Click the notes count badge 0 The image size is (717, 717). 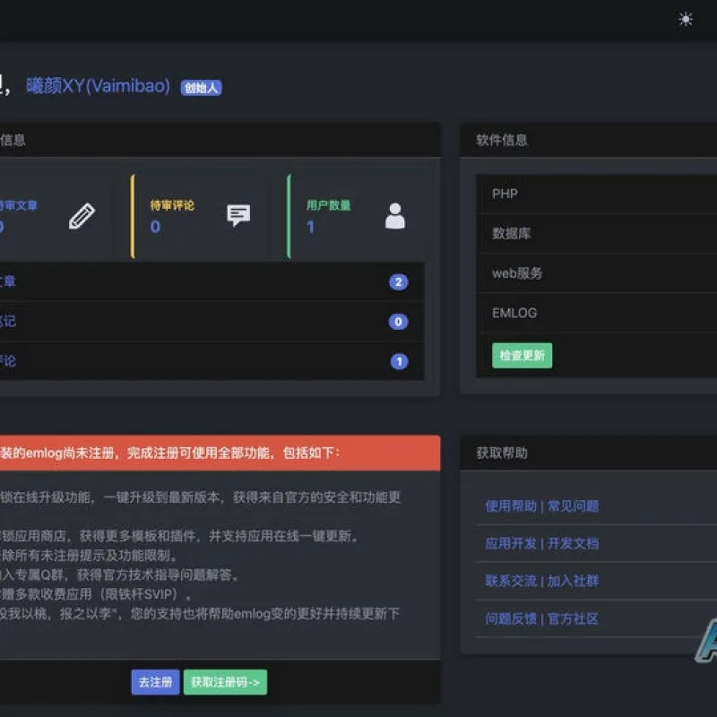(398, 322)
